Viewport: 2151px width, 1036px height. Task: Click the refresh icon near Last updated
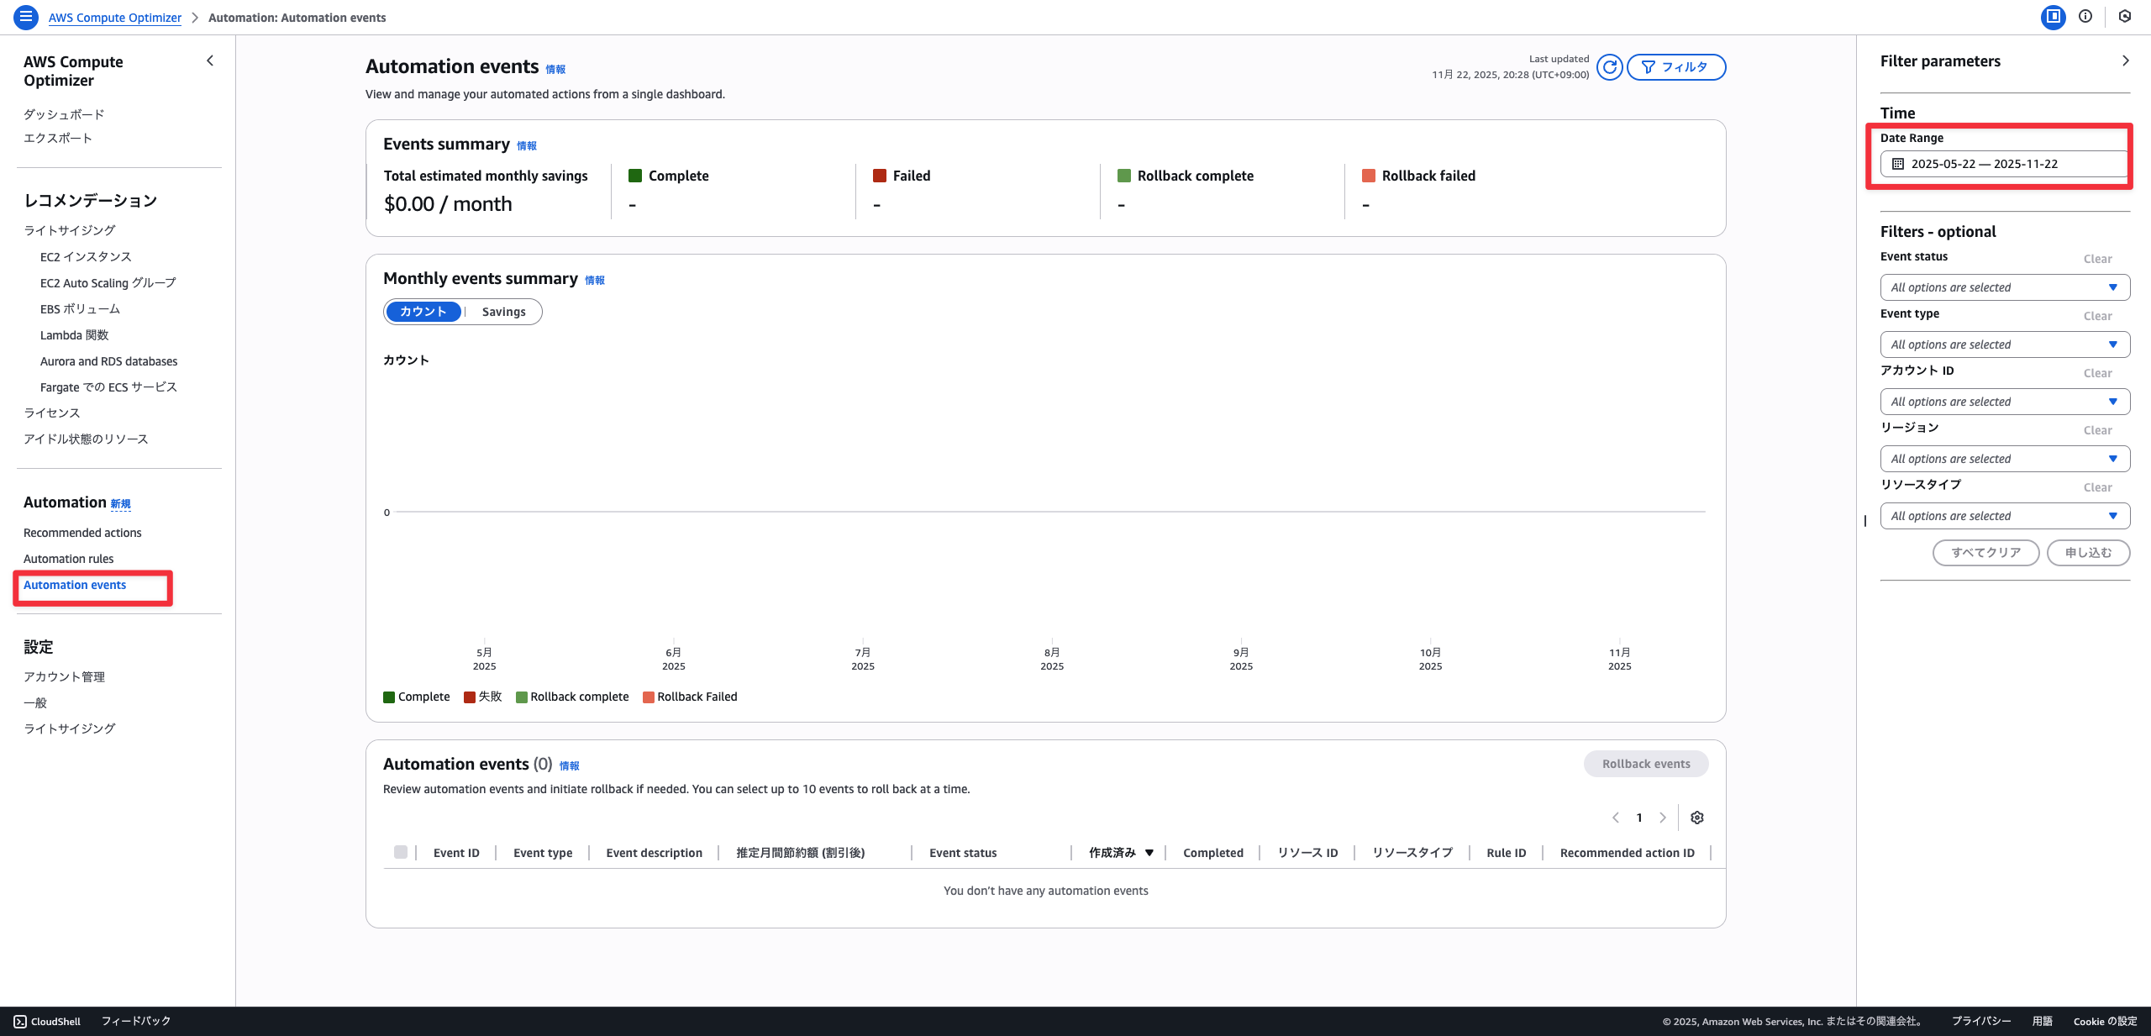[1609, 67]
